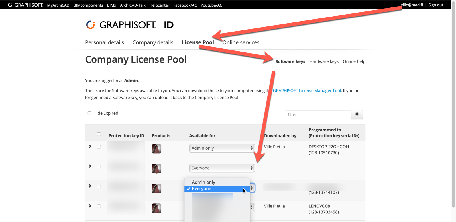The width and height of the screenshot is (456, 222).
Task: Tick the select-all checkbox in table header
Action: 99,134
